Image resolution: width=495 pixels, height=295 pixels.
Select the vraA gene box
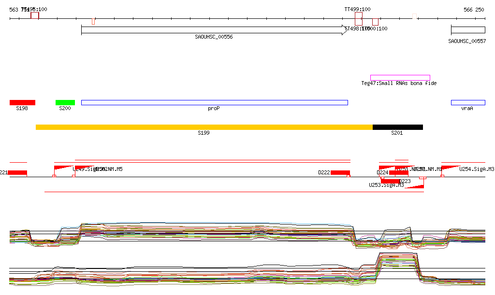click(x=467, y=102)
